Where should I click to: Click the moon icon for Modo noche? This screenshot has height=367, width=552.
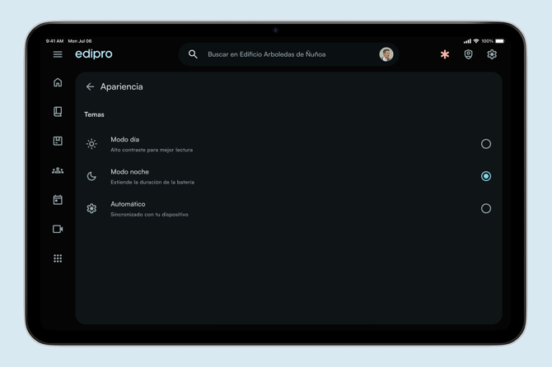coord(91,176)
